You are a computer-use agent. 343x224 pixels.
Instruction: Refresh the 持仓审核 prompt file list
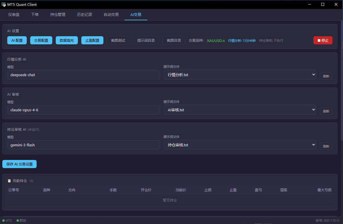pos(326,146)
